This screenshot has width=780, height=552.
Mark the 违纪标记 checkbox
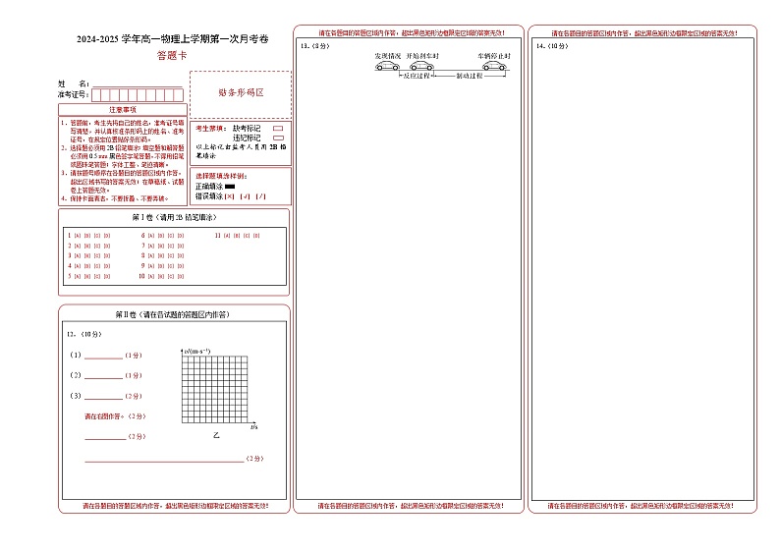click(277, 138)
